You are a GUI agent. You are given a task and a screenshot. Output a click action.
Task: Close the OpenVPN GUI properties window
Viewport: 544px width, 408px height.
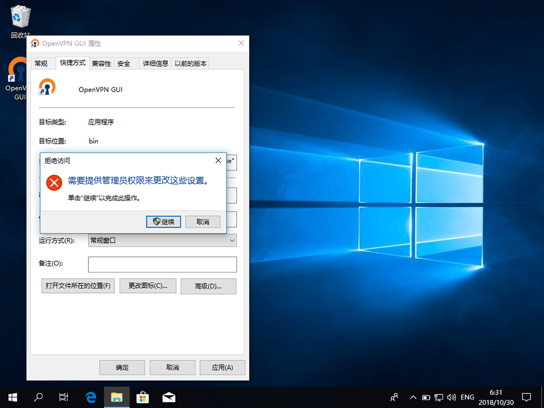point(241,44)
